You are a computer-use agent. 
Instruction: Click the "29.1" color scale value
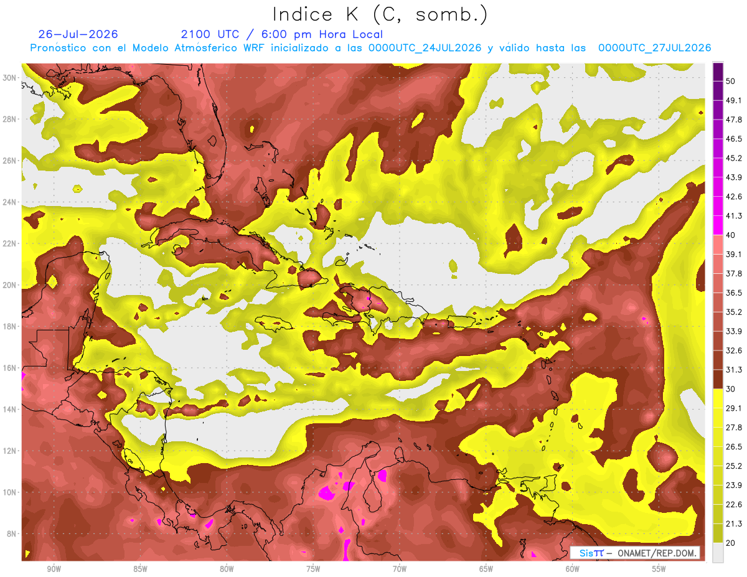[734, 408]
